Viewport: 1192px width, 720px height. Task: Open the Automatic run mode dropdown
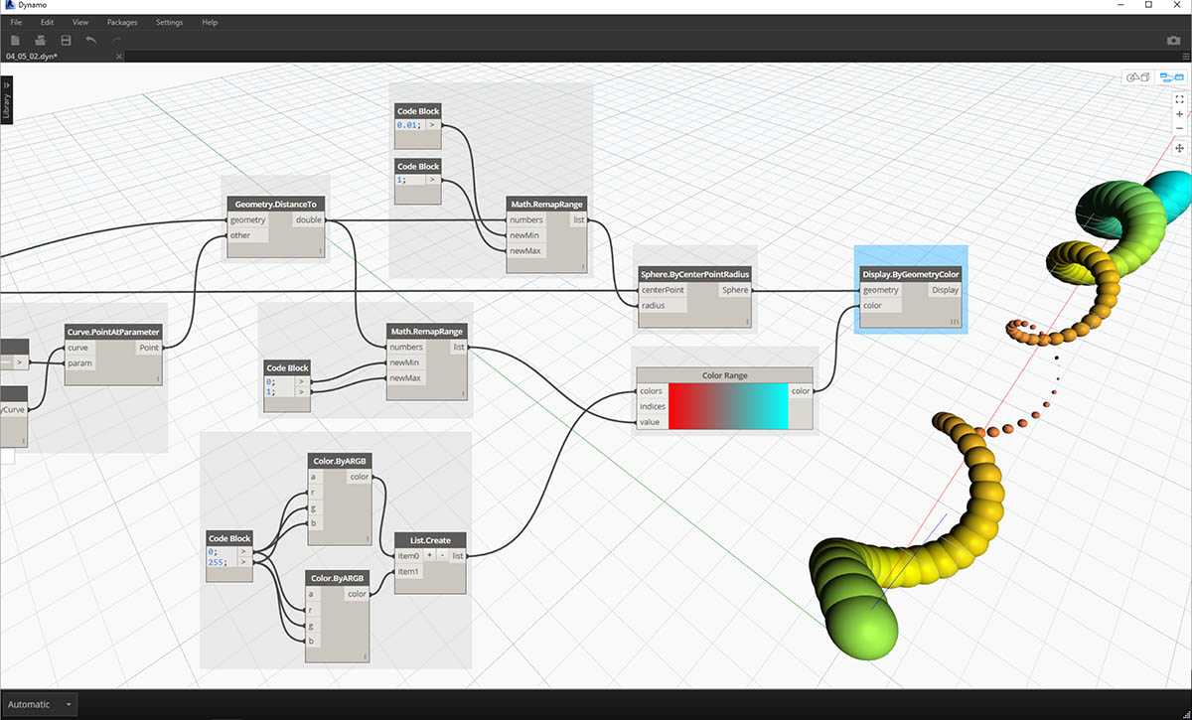coord(40,704)
